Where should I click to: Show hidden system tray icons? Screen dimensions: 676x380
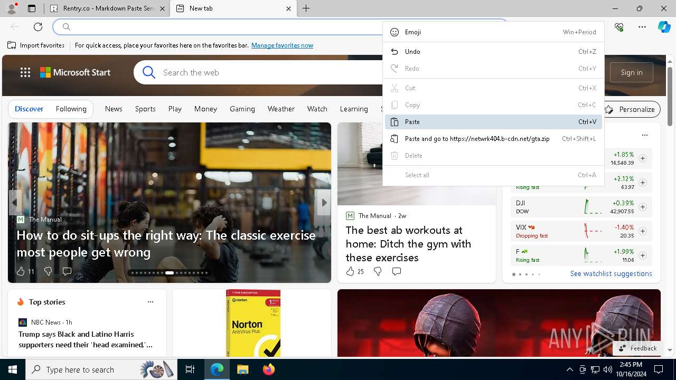click(x=569, y=369)
